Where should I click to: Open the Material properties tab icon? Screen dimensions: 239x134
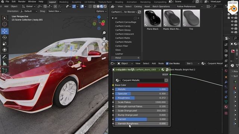point(226,107)
